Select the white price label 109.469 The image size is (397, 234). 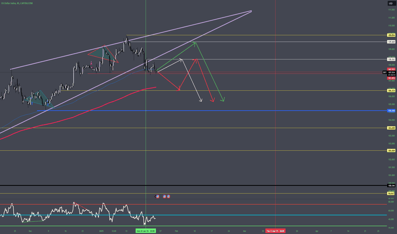tap(391, 42)
